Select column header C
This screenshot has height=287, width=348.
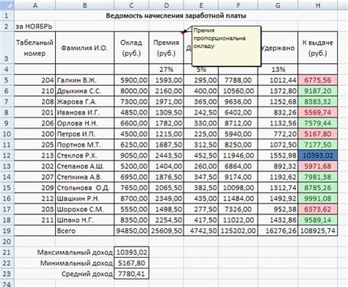pos(131,5)
